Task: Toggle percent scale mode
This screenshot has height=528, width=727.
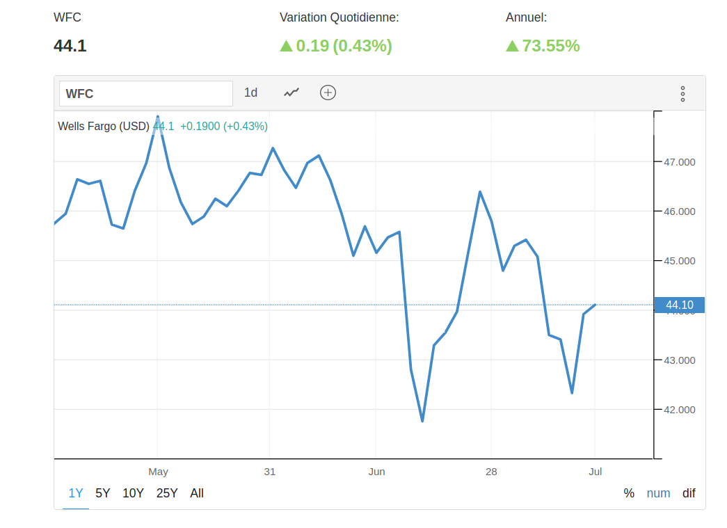Action: point(629,493)
